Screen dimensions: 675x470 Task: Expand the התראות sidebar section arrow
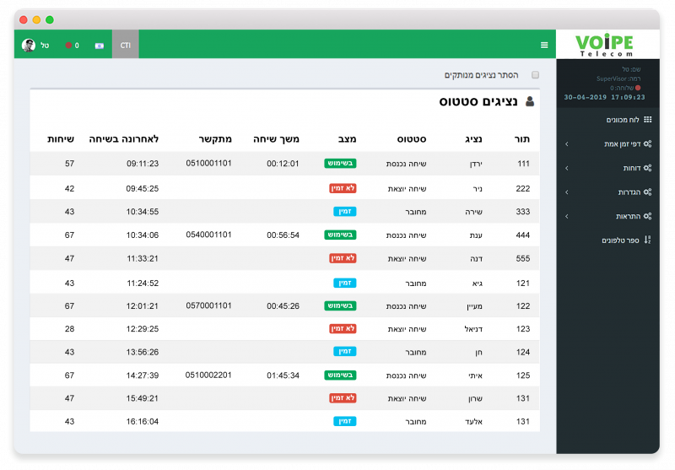(x=566, y=216)
